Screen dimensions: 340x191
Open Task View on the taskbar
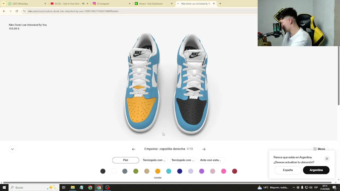tap(64, 188)
